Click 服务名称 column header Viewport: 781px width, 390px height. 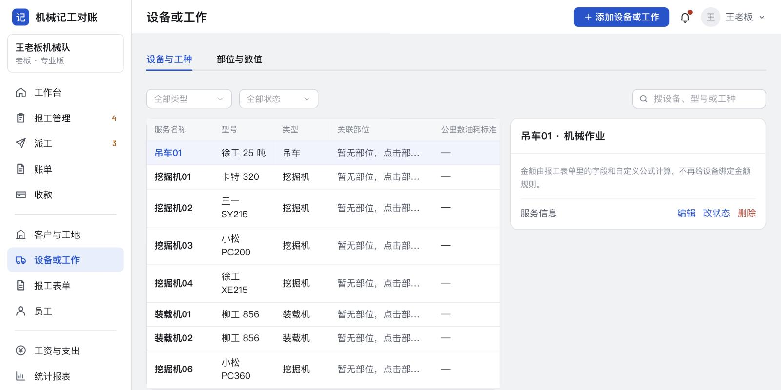point(170,130)
